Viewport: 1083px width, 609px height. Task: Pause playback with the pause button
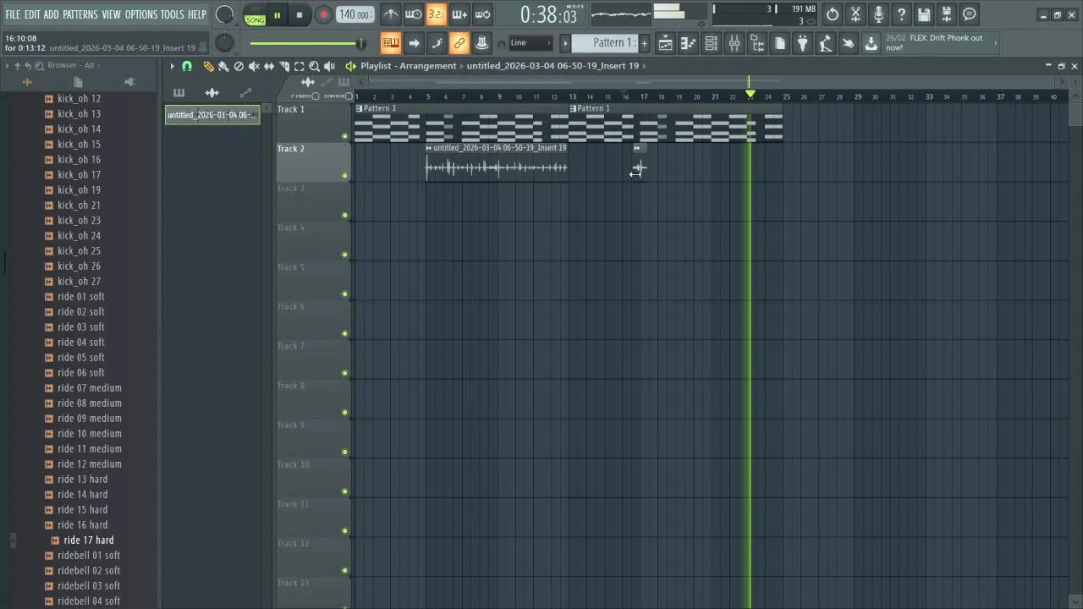click(277, 15)
